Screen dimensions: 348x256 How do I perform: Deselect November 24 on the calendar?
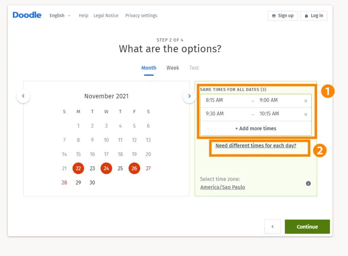point(106,168)
